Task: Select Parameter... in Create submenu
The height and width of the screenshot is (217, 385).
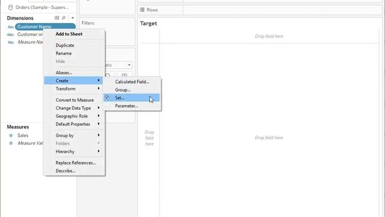Action: tap(132, 106)
